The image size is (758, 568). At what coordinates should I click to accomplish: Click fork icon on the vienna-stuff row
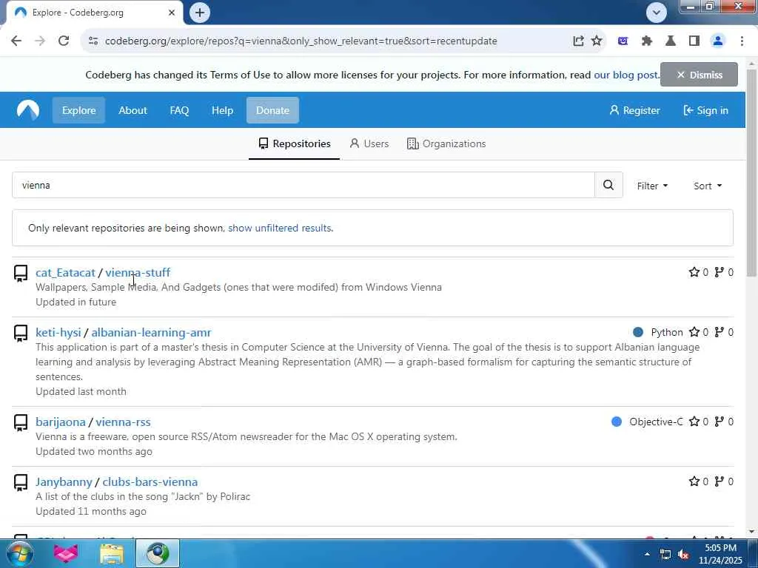coord(720,272)
